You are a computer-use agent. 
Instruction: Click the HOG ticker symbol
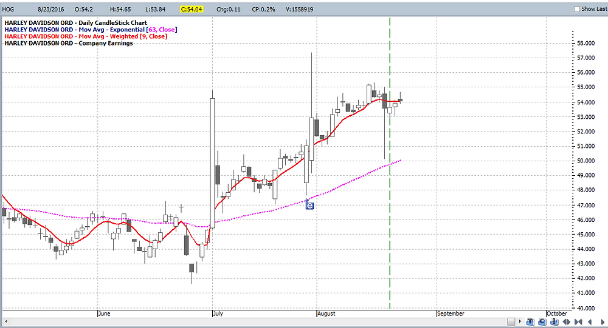click(8, 9)
